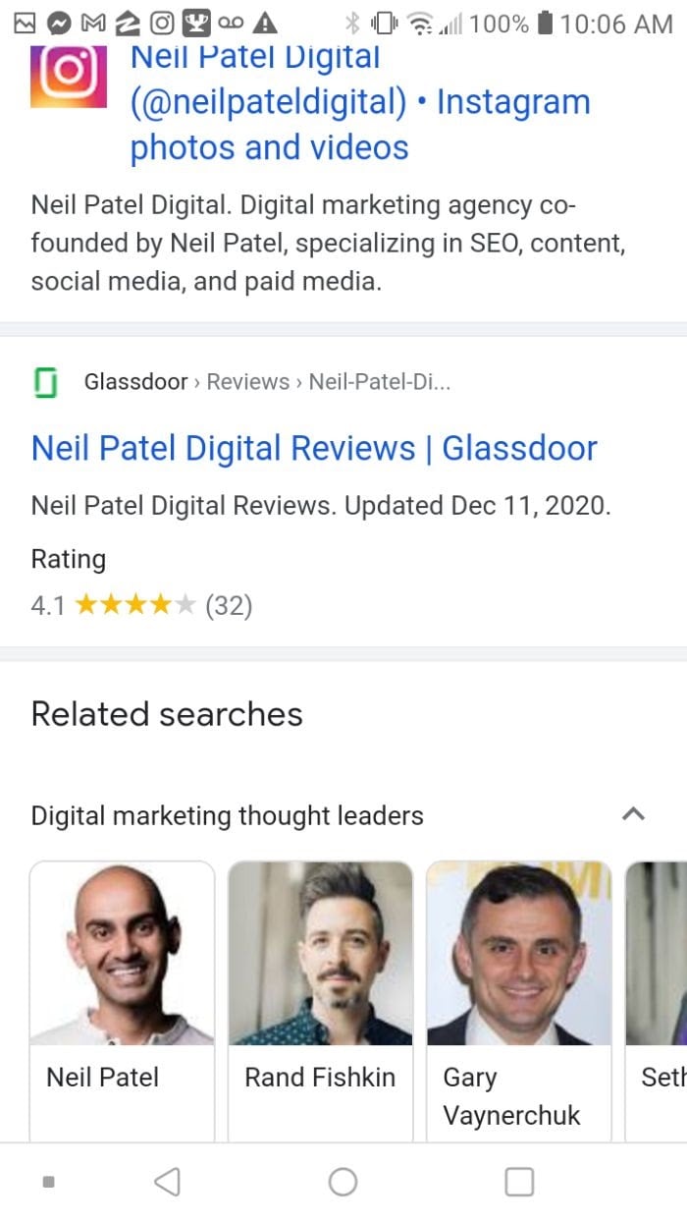
Task: Collapse the Digital marketing thought leaders section
Action: point(634,814)
